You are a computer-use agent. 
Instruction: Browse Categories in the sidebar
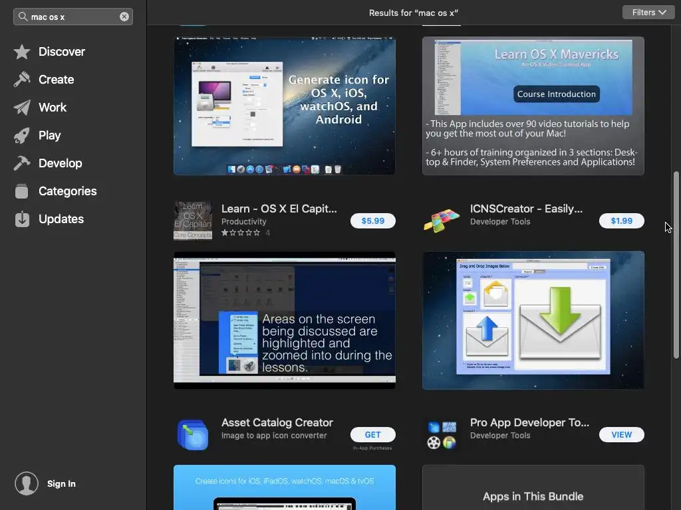[68, 191]
